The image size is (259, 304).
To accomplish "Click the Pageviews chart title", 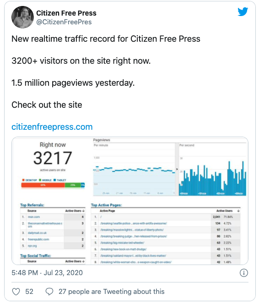I will [102, 140].
